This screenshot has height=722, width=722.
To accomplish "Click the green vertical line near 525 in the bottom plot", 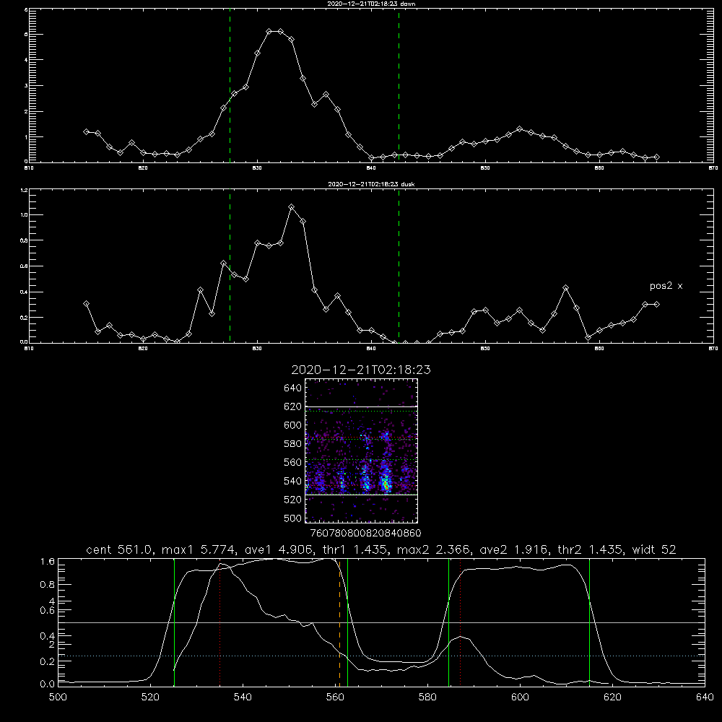I will click(x=174, y=622).
